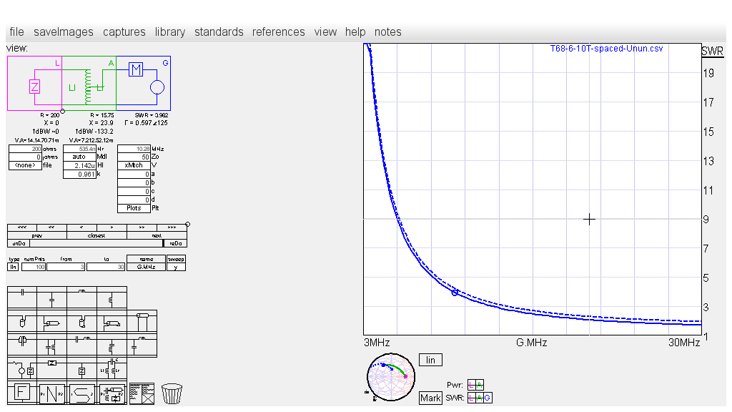The image size is (732, 412).
Task: Click the closest button
Action: coord(97,236)
